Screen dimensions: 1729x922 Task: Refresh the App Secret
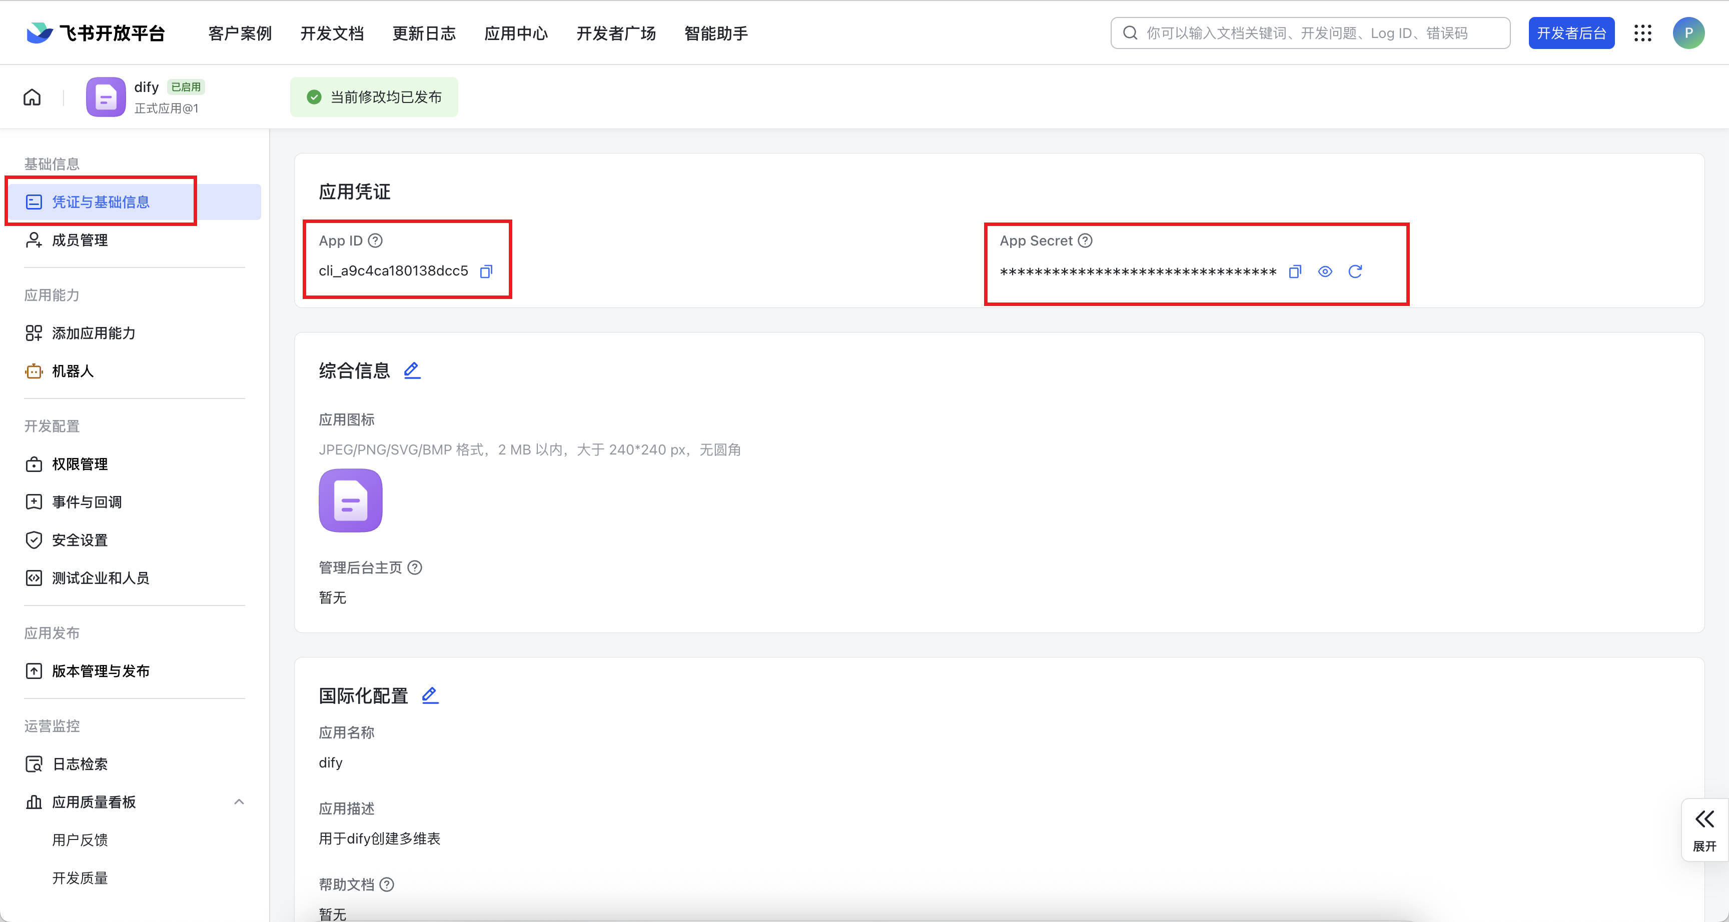(1354, 271)
